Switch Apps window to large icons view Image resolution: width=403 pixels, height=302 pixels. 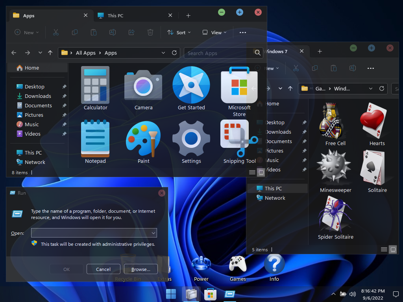coord(261,172)
